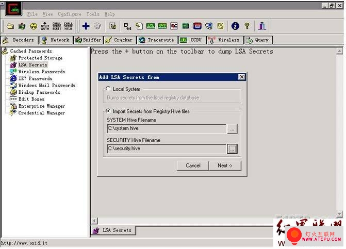Browse for the SYSTEM hive file

click(x=232, y=129)
